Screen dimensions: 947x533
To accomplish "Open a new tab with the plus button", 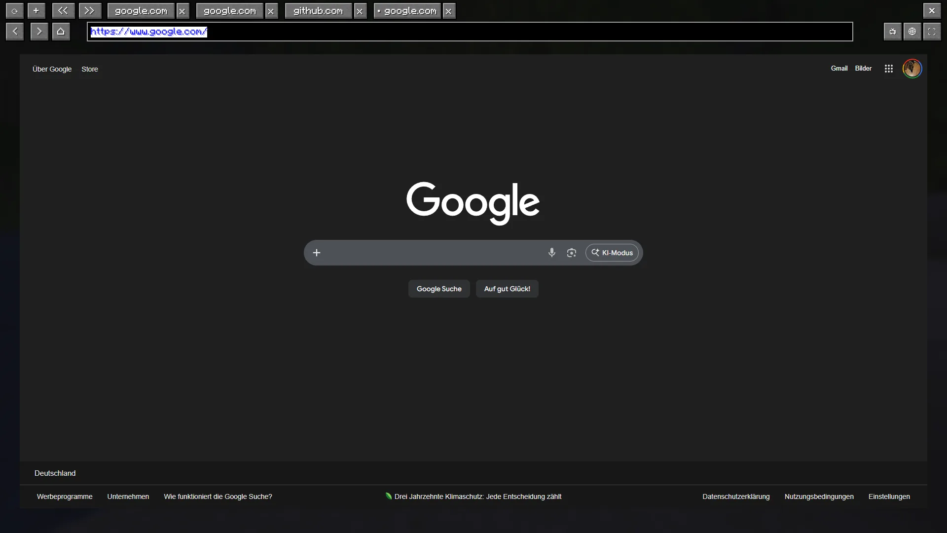I will [36, 11].
